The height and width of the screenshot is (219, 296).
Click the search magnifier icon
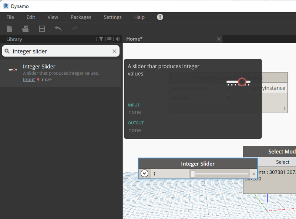pos(7,51)
